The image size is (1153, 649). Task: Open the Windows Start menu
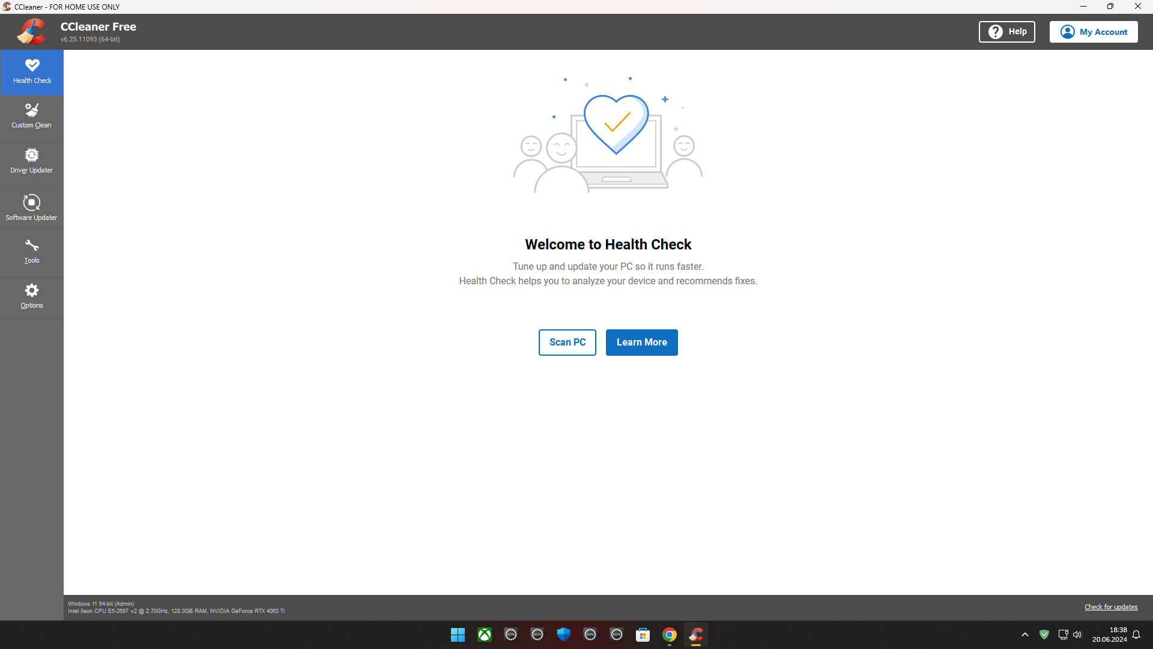[x=458, y=635]
